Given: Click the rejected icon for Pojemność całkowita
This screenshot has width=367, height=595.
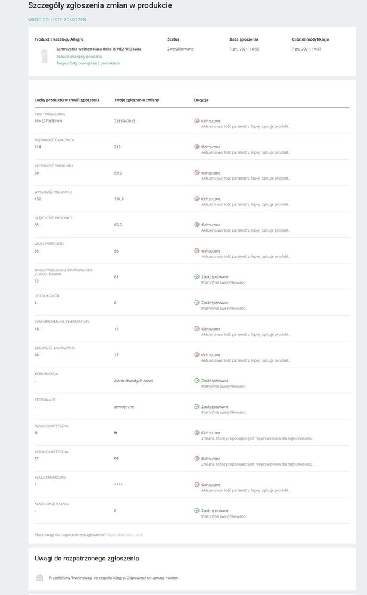Looking at the screenshot, I should click(x=197, y=147).
